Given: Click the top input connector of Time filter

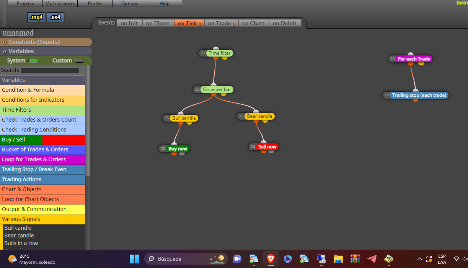Looking at the screenshot, I should [x=215, y=49].
